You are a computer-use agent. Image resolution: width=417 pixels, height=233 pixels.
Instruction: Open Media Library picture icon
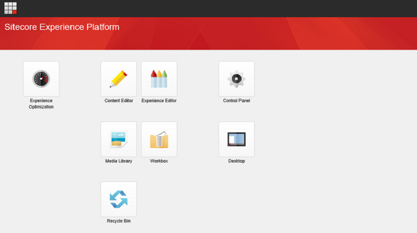[118, 139]
